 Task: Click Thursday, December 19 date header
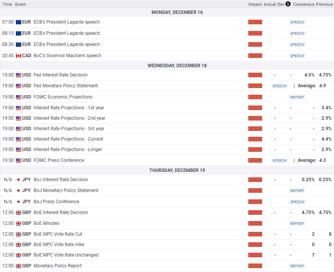tap(177, 170)
